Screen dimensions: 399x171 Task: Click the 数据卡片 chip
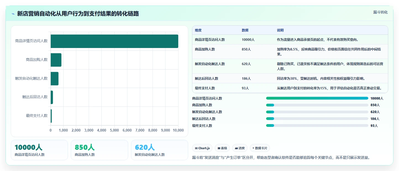pos(260,148)
